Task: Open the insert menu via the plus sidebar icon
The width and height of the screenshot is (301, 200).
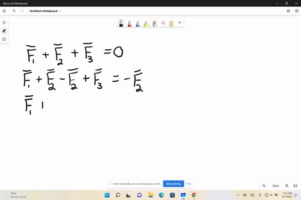Action: point(4,39)
